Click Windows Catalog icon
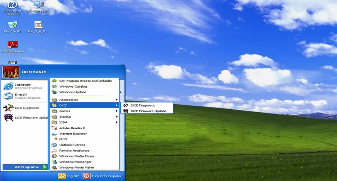This screenshot has height=181, width=337. 54,86
